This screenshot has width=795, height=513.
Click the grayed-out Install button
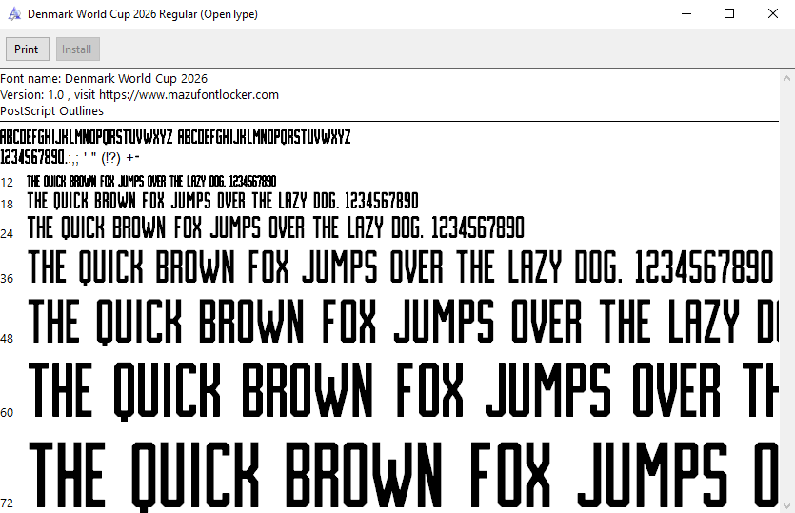point(77,49)
